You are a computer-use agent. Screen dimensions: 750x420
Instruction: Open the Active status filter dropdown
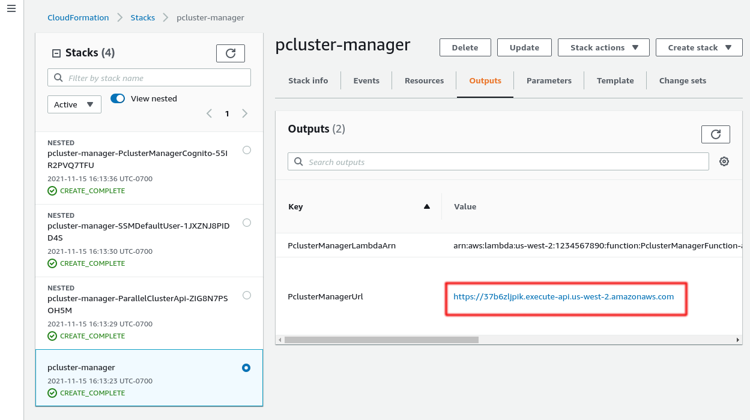(74, 104)
